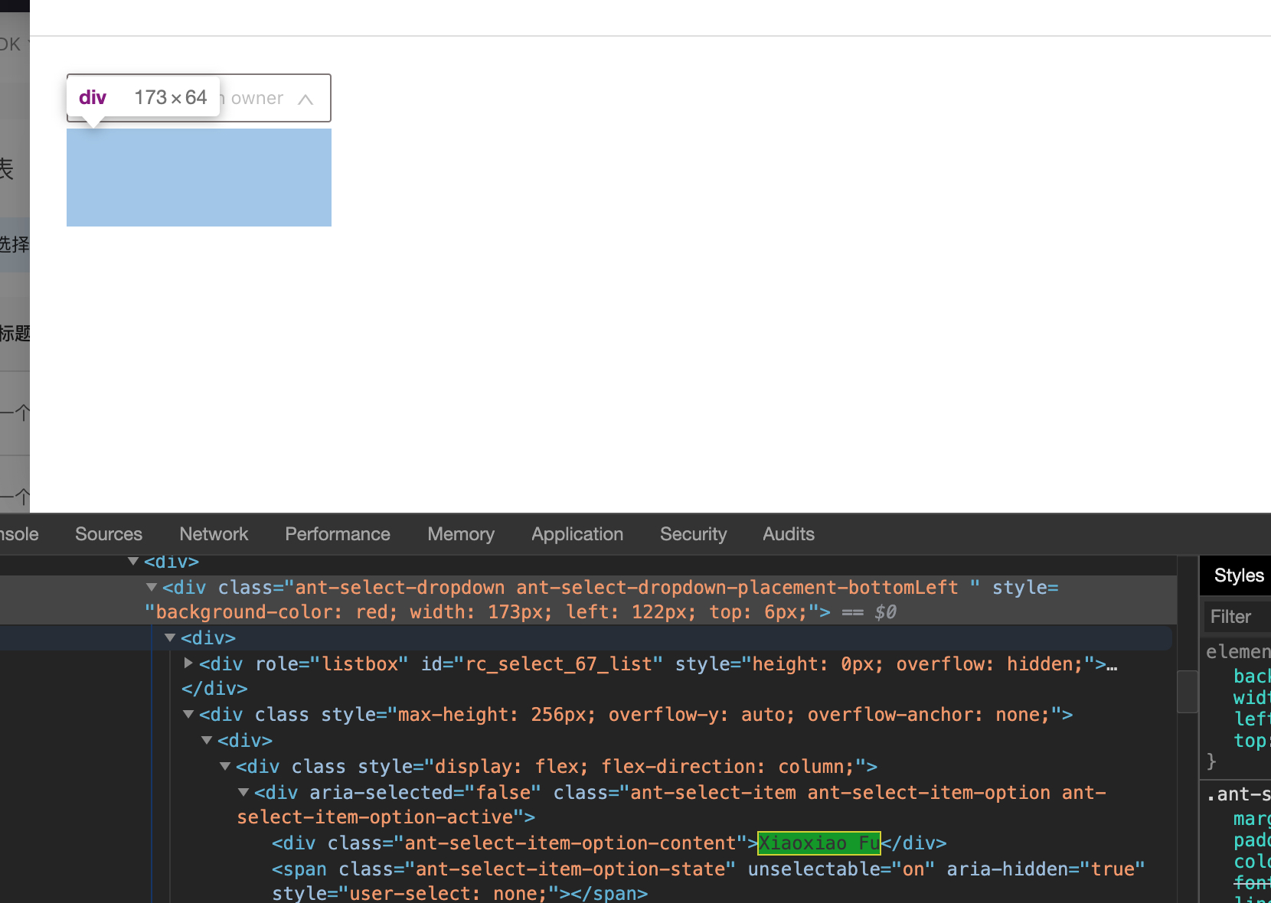The width and height of the screenshot is (1271, 903).
Task: Open the Memory panel
Action: [x=460, y=533]
